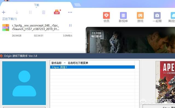Expand the 下载 tab dropdown arrow
Screen dimensions: 175x108
point(36,7)
